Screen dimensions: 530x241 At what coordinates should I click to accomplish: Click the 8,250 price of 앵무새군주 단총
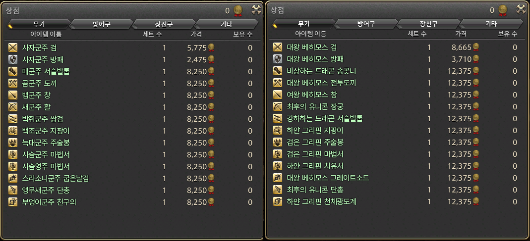(x=197, y=191)
